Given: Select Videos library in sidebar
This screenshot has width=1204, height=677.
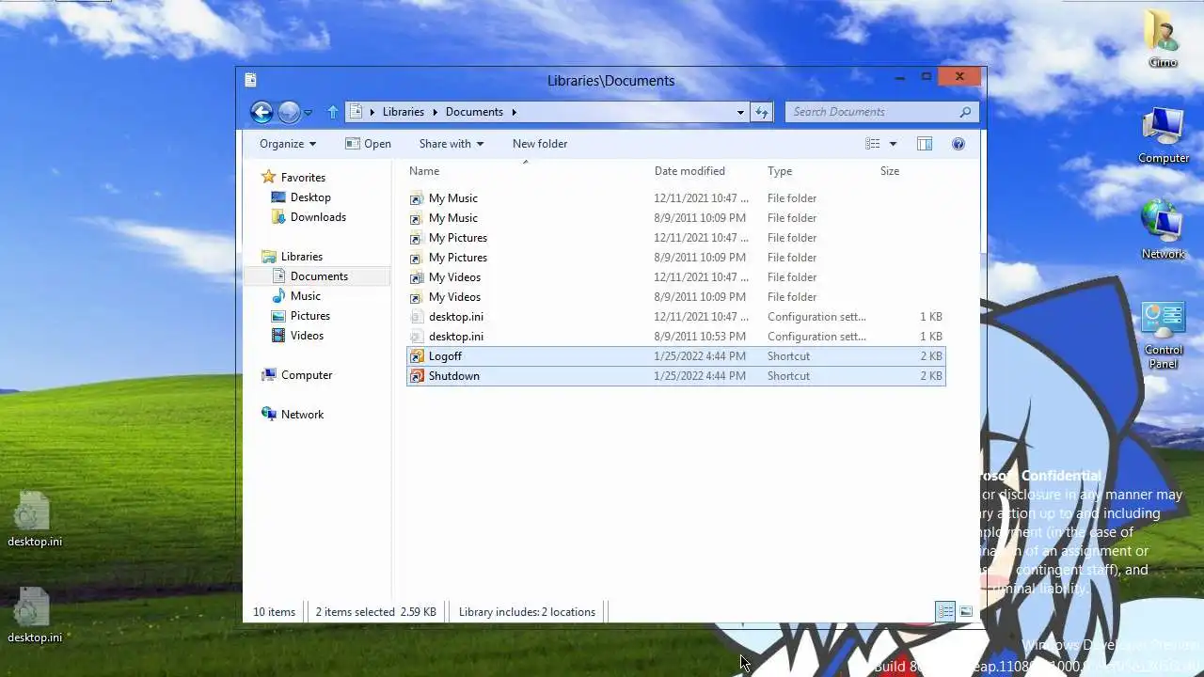Looking at the screenshot, I should 298,336.
